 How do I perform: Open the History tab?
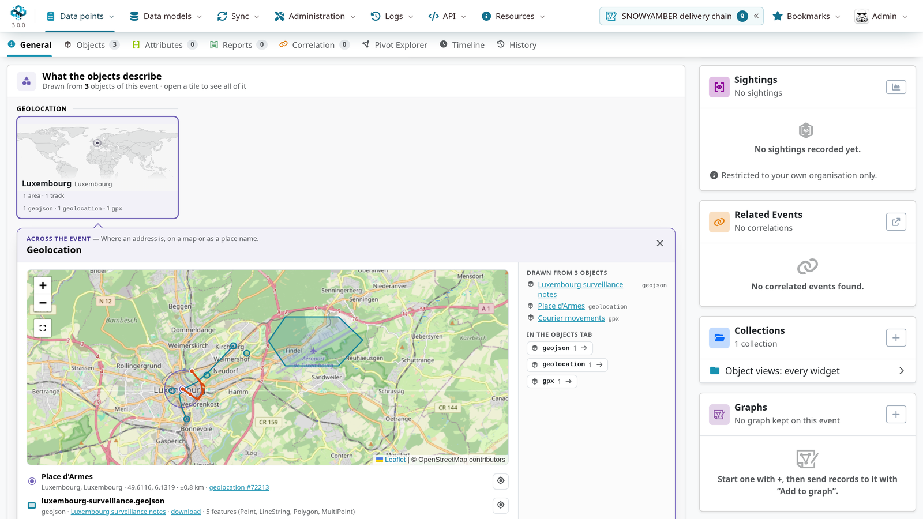click(517, 45)
